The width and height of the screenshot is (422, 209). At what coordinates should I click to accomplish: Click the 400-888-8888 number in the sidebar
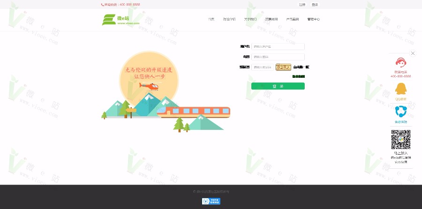pos(401,76)
